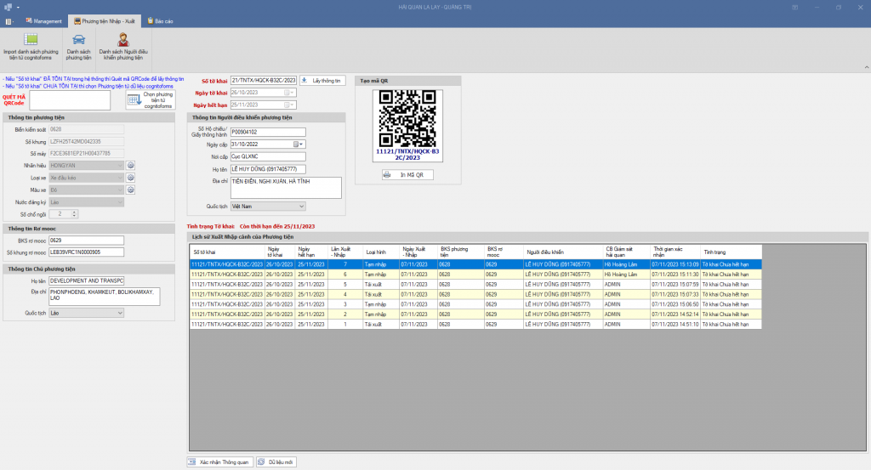Open the Ngày tờ khai date picker

[290, 93]
